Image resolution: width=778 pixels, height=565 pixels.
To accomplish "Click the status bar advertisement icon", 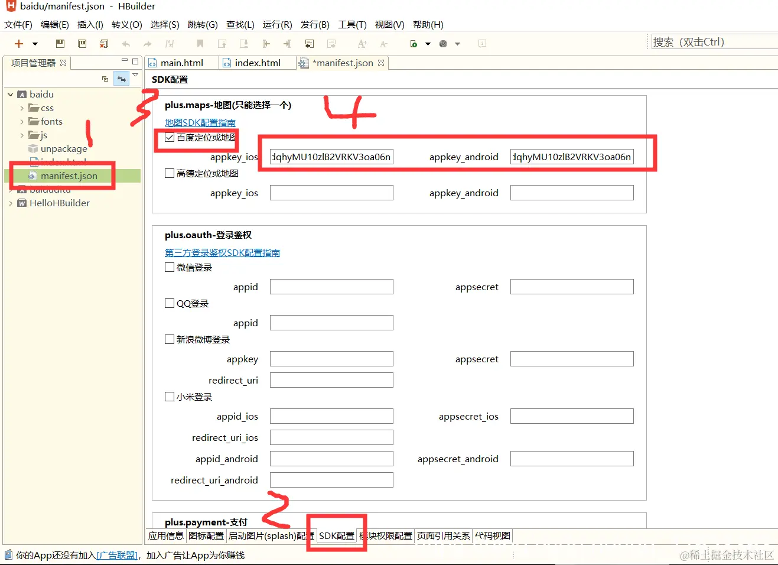I will pyautogui.click(x=8, y=554).
